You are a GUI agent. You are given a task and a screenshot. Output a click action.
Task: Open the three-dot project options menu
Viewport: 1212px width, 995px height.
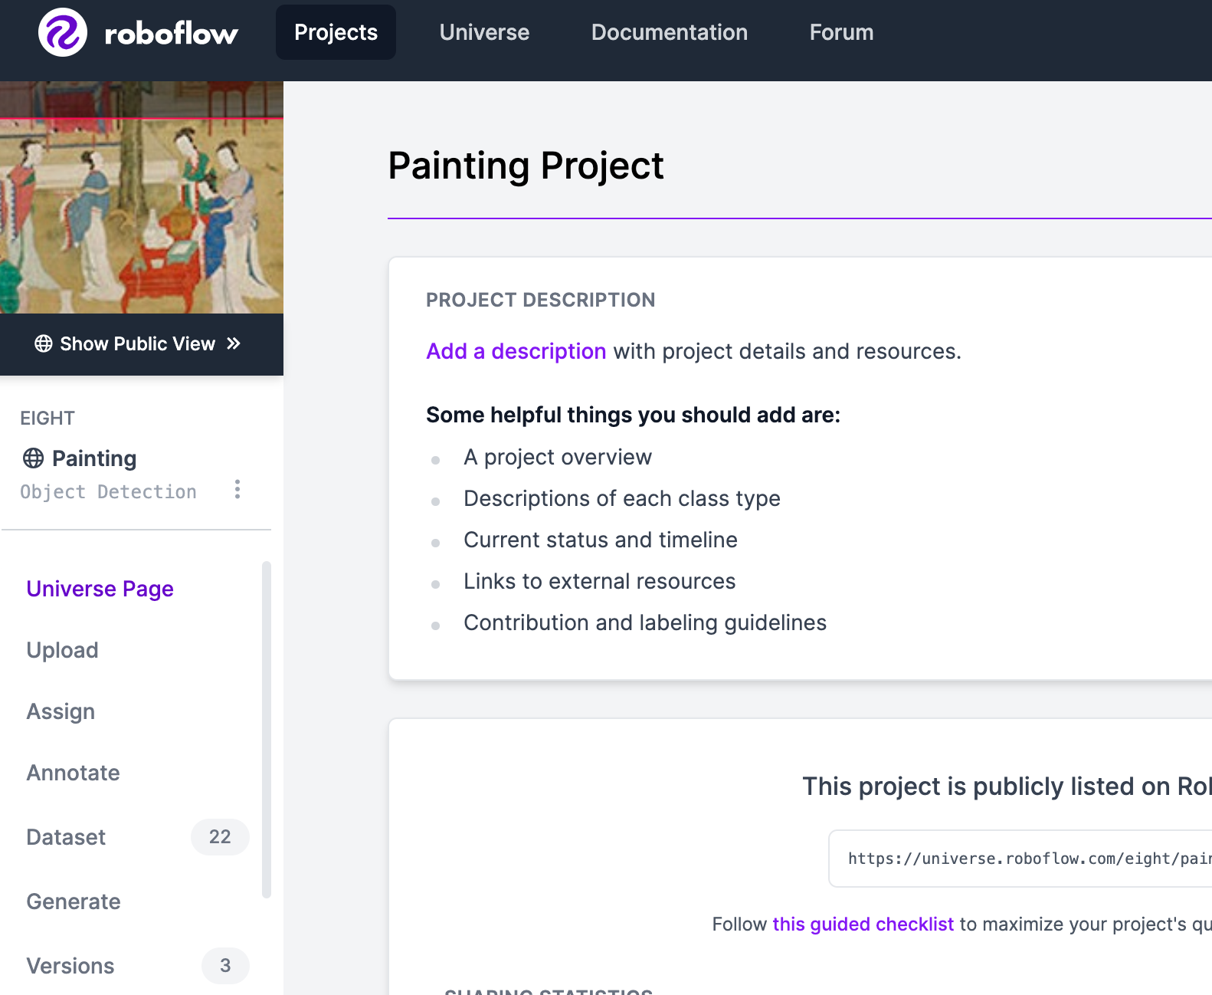tap(237, 489)
